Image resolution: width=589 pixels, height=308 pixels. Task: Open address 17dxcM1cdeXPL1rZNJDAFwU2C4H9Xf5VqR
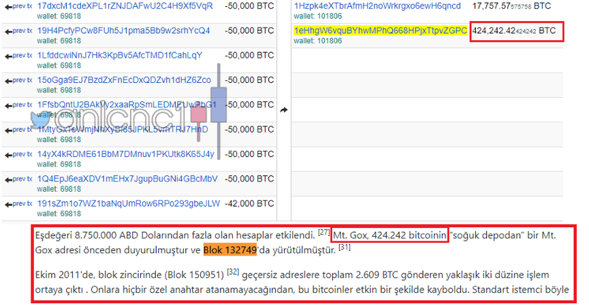click(x=125, y=6)
